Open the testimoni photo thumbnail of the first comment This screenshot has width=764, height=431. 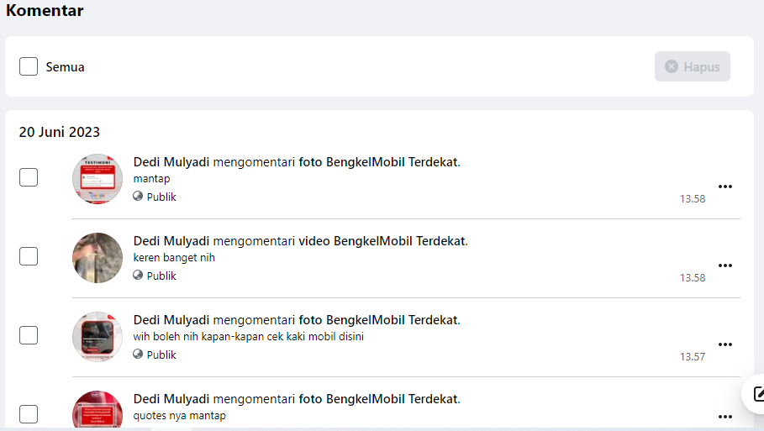pos(97,179)
